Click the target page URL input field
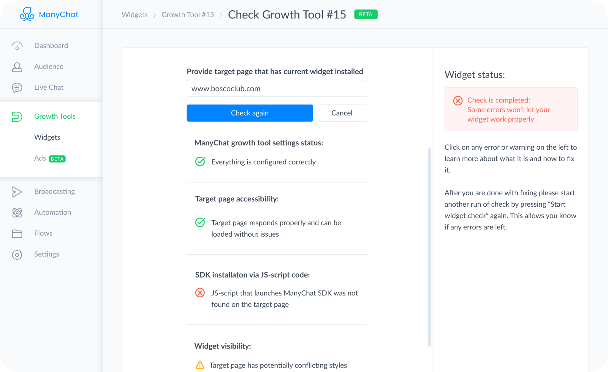This screenshot has height=372, width=608. pyautogui.click(x=277, y=88)
